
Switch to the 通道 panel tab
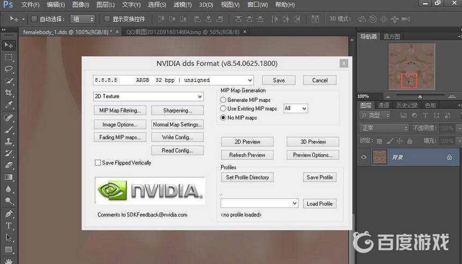pos(383,105)
